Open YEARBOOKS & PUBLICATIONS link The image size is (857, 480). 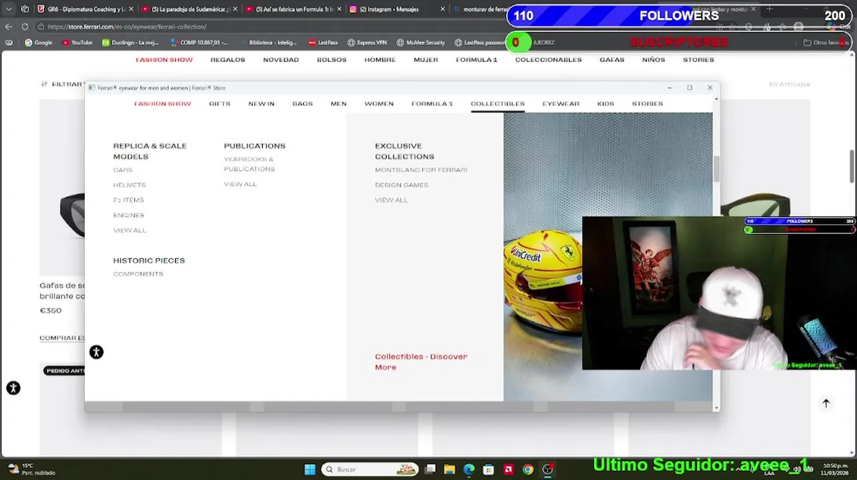[x=249, y=164]
